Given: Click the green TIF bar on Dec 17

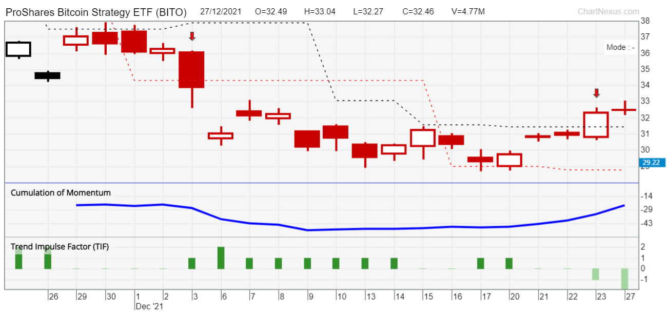Looking at the screenshot, I should 481,263.
